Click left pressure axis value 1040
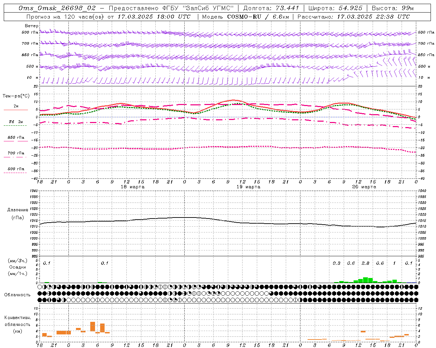Image resolution: width=436 pixels, height=348 pixels. click(34, 191)
